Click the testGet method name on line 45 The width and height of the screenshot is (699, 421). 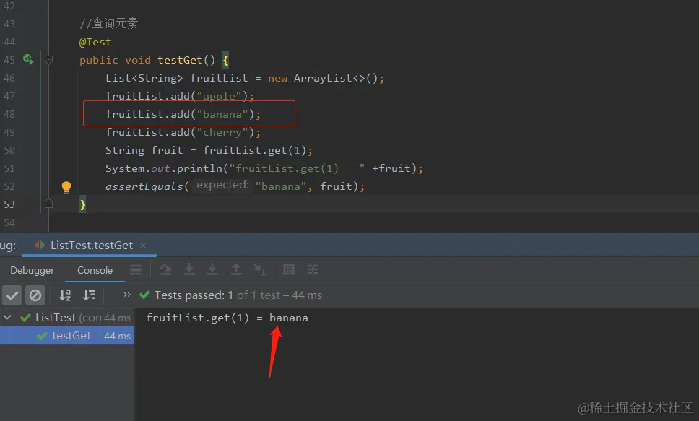[x=180, y=60]
